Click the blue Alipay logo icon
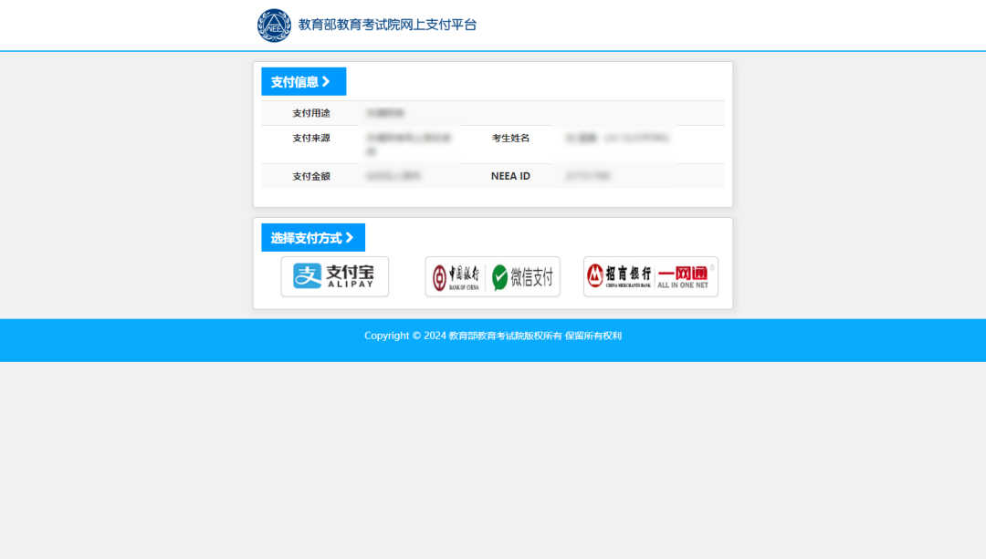The width and height of the screenshot is (986, 559). [x=307, y=276]
